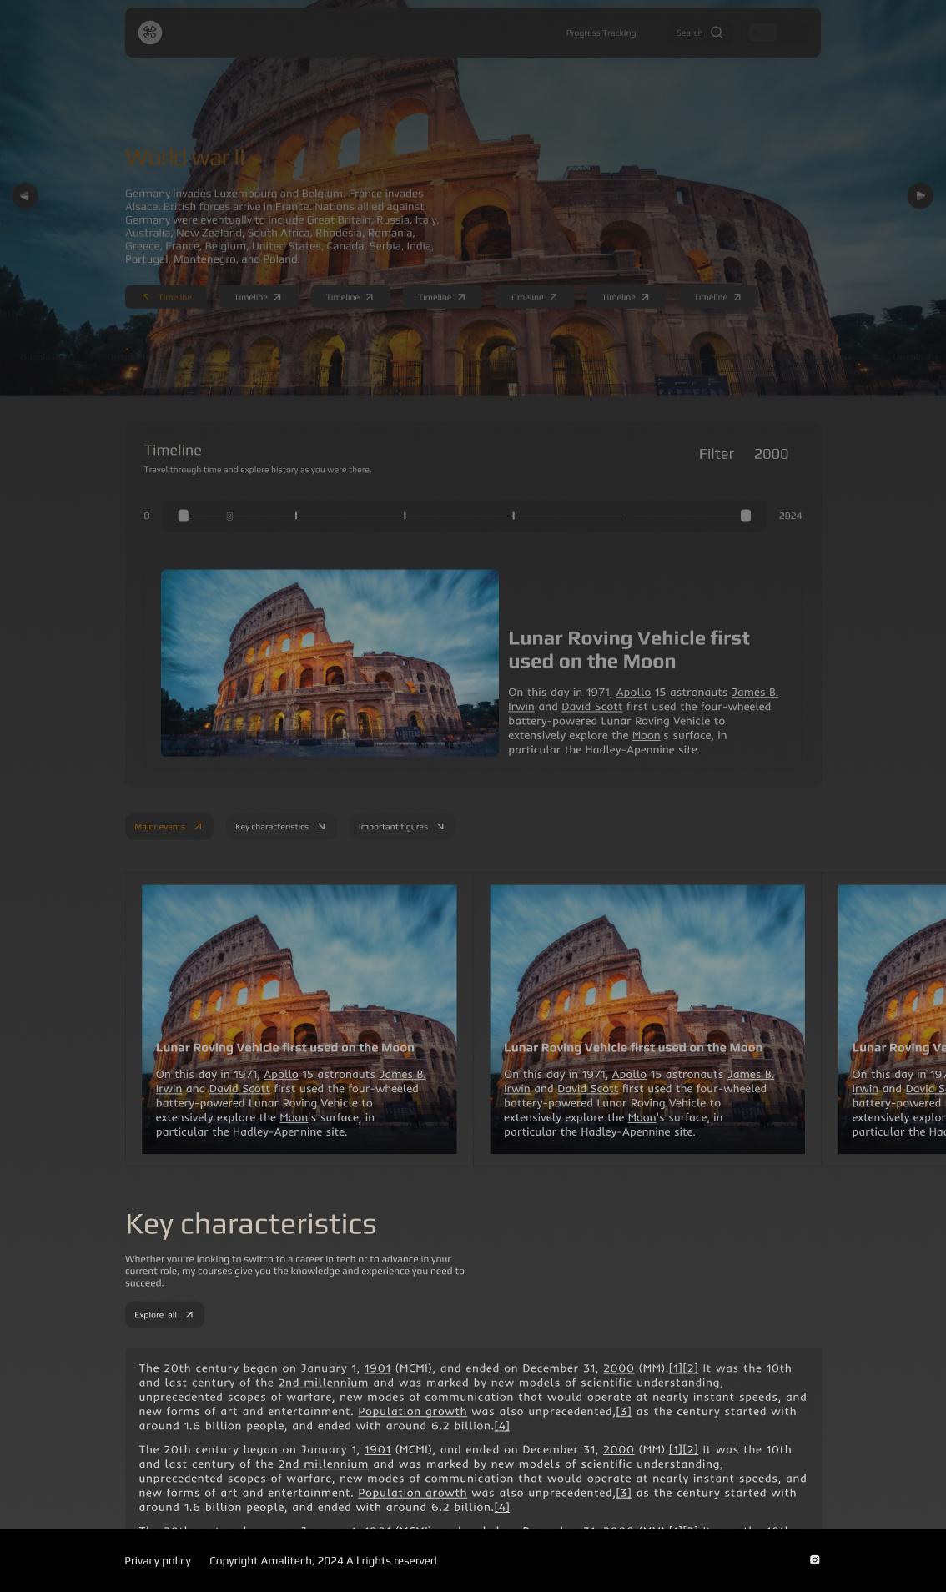This screenshot has height=1592, width=946.
Task: Grab the right timeline slider handle near 2024
Action: tap(746, 516)
